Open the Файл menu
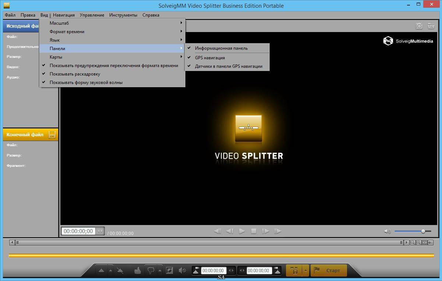This screenshot has height=281, width=442. pos(10,15)
